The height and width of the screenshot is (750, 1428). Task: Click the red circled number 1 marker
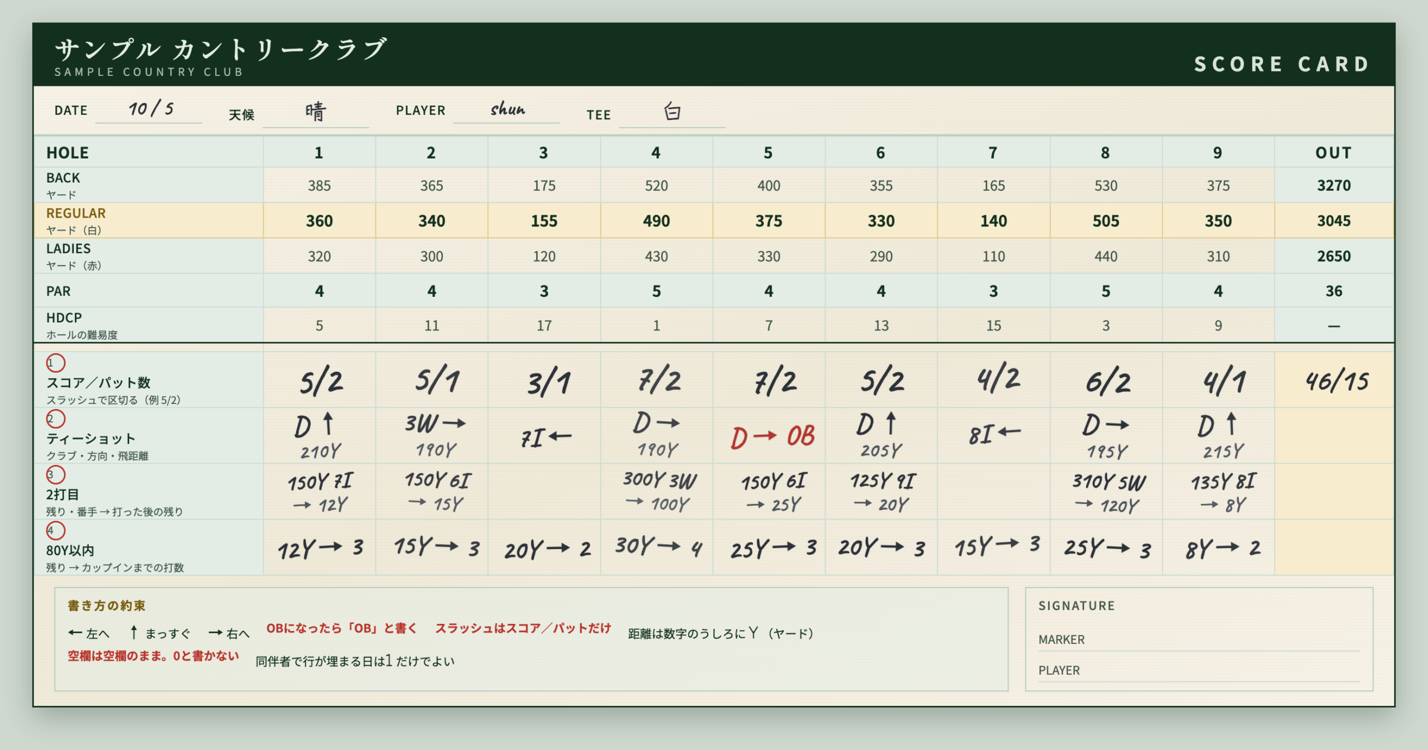(x=56, y=363)
